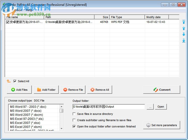This screenshot has height=140, width=188.
Task: Select MS Excel 2007 (*.xlsm) output type
Action: pyautogui.click(x=33, y=127)
